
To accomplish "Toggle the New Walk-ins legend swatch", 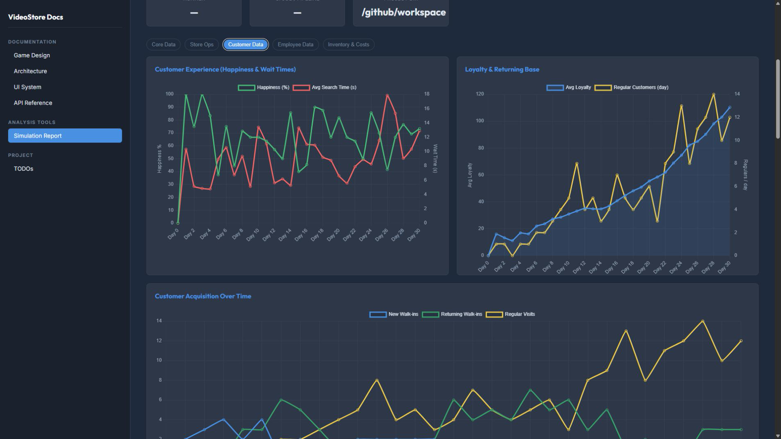I will click(x=378, y=314).
